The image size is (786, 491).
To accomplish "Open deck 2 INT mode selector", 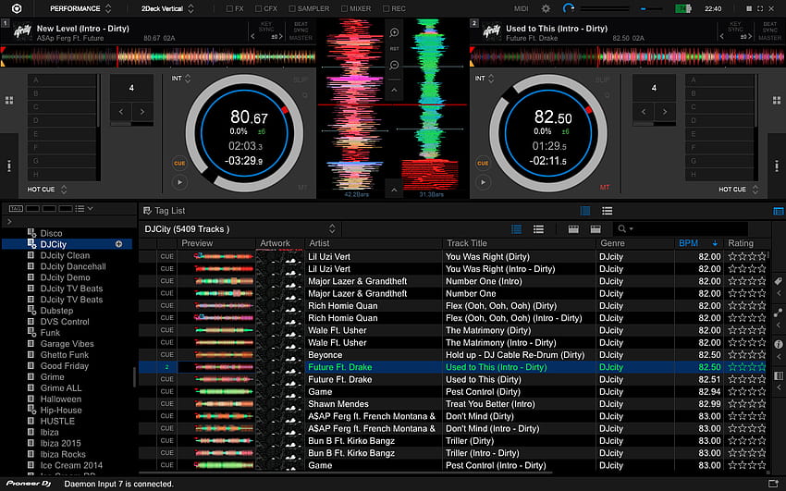I will [485, 79].
